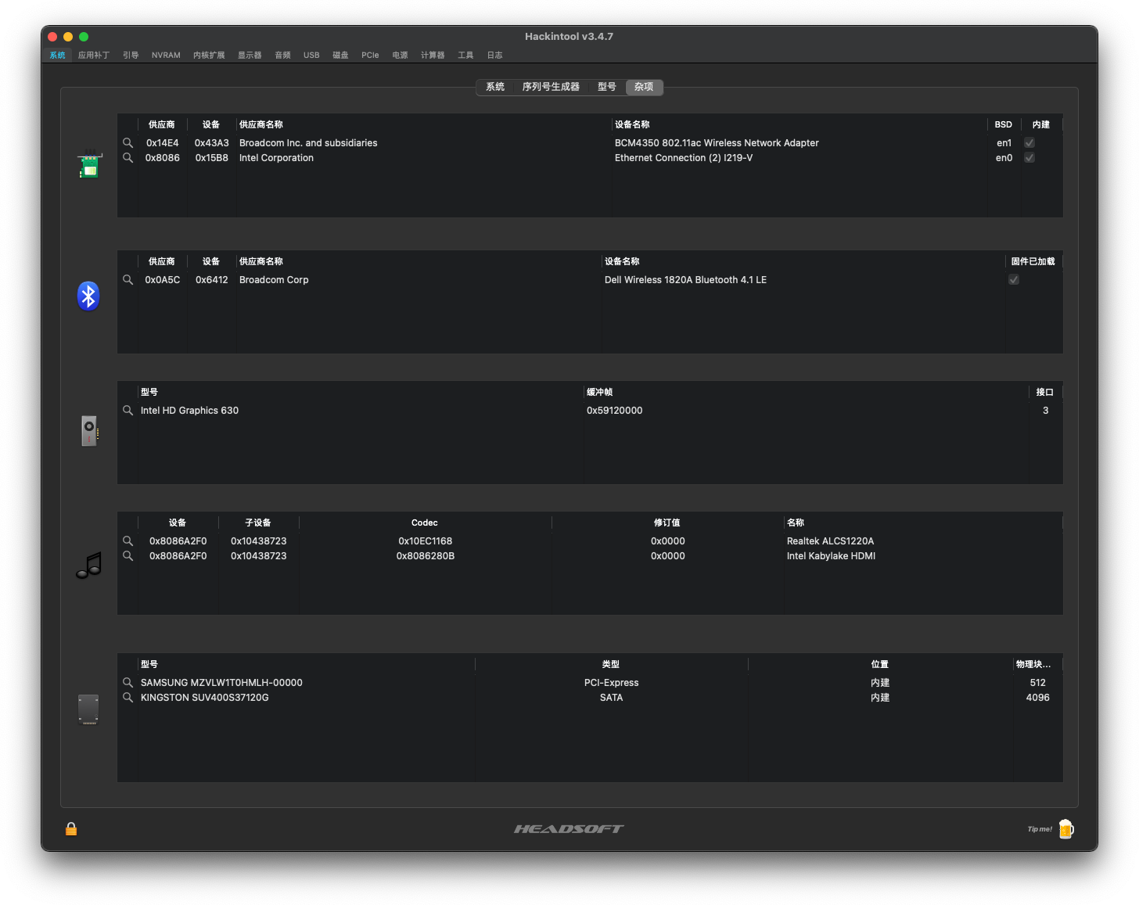
Task: Open the 内核扩展 toolbar tab
Action: (x=209, y=56)
